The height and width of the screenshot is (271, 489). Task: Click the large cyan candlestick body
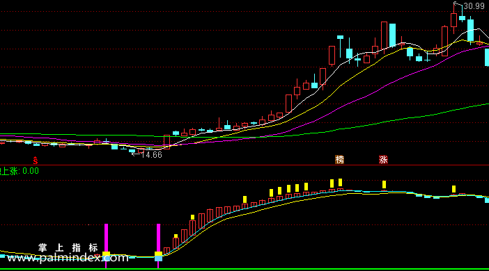click(392, 35)
